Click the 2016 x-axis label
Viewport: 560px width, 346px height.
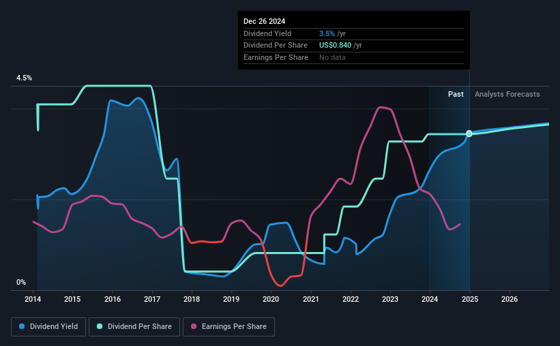112,299
